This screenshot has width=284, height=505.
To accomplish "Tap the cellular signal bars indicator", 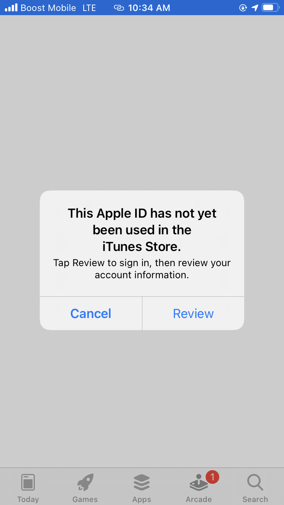I will click(x=11, y=8).
